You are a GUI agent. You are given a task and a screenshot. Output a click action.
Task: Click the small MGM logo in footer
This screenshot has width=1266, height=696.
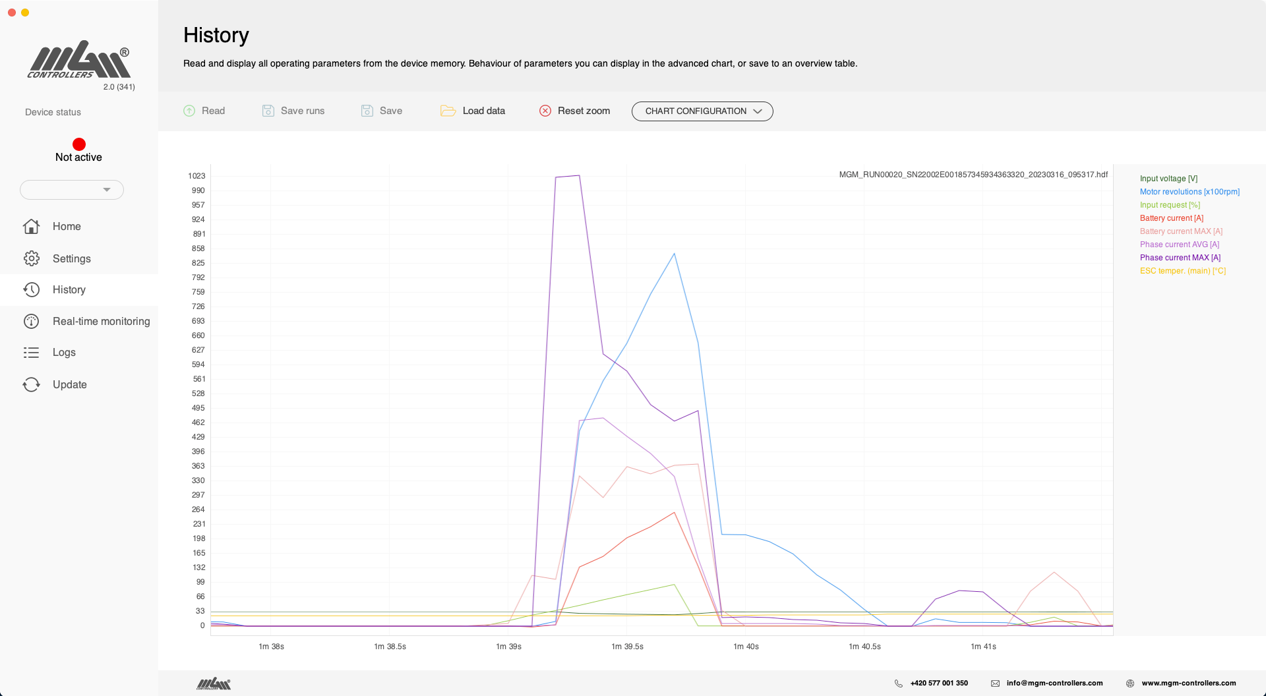[214, 683]
